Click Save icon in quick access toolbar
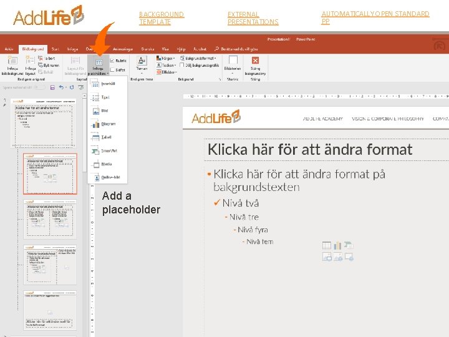The width and height of the screenshot is (449, 337). tap(52, 87)
